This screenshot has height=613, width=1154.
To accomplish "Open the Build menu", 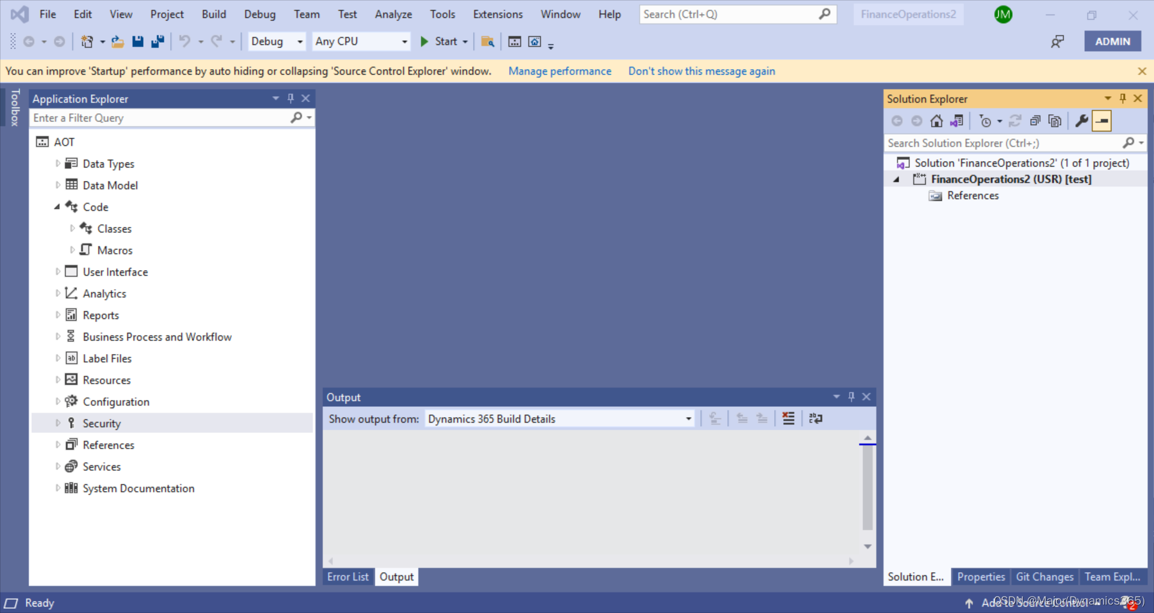I will coord(213,14).
